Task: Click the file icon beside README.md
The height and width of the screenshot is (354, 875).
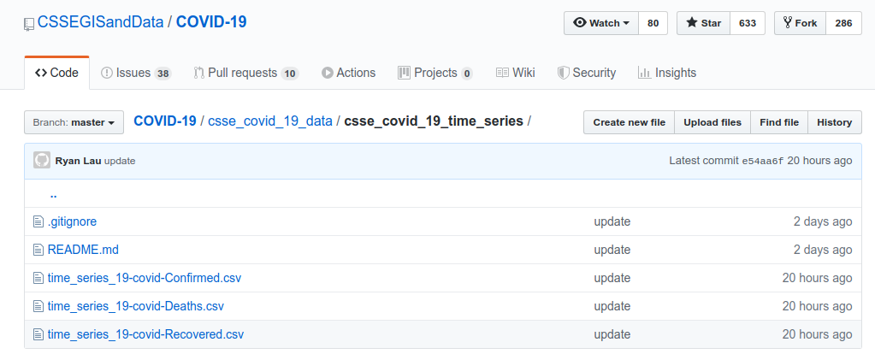Action: pyautogui.click(x=38, y=250)
